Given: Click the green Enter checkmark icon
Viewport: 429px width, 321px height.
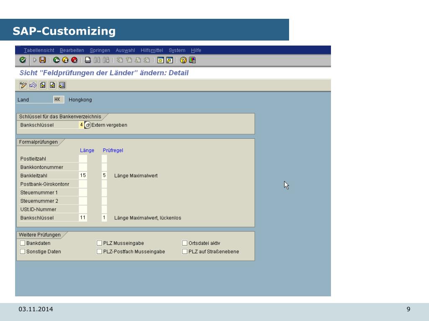Looking at the screenshot, I should (x=23, y=60).
